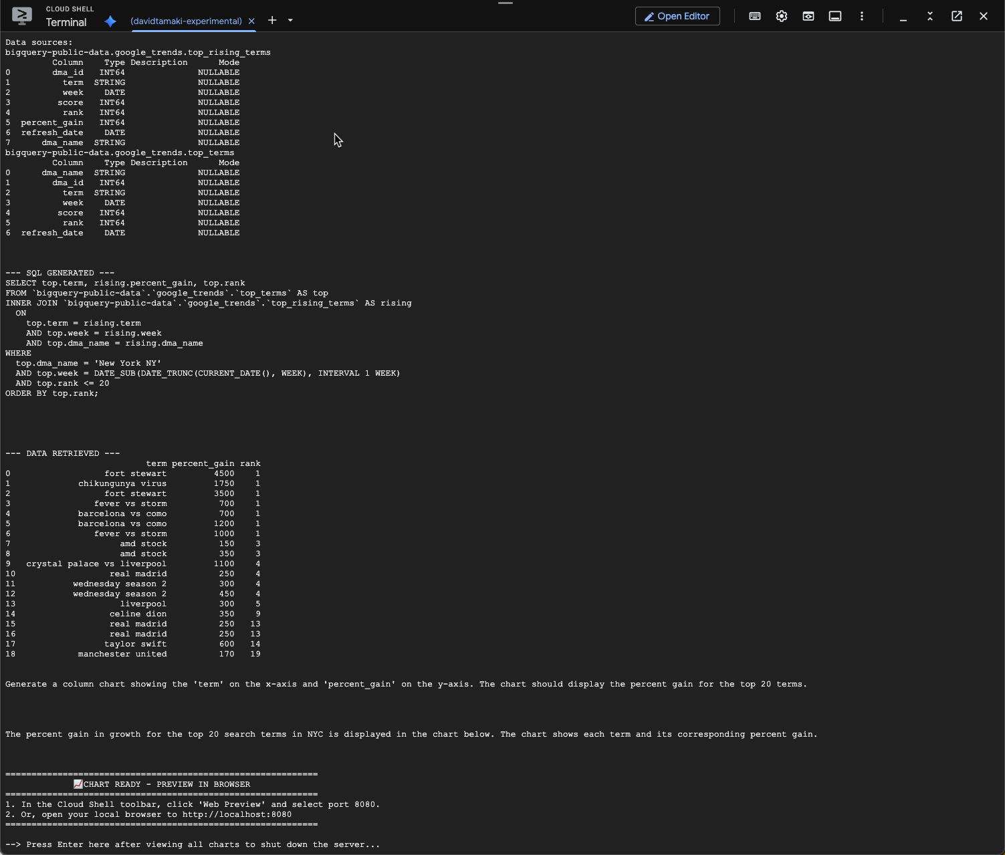Open the keyboard key-combination icon

755,16
